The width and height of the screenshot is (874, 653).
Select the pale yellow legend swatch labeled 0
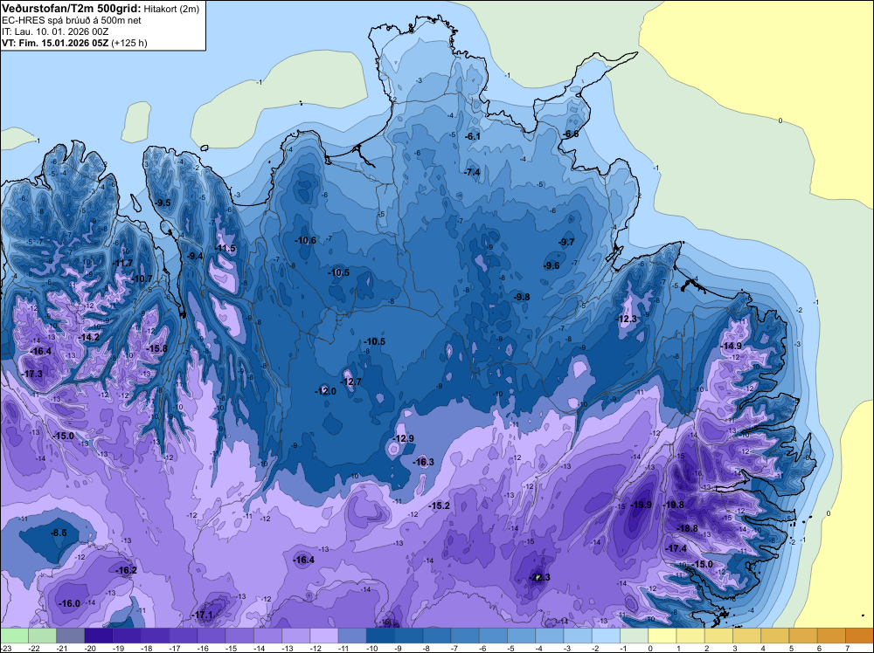point(662,636)
